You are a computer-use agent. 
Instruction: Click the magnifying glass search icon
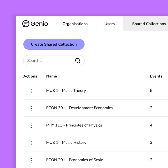point(78,61)
